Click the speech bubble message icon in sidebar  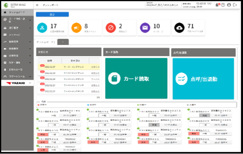click(x=5, y=35)
